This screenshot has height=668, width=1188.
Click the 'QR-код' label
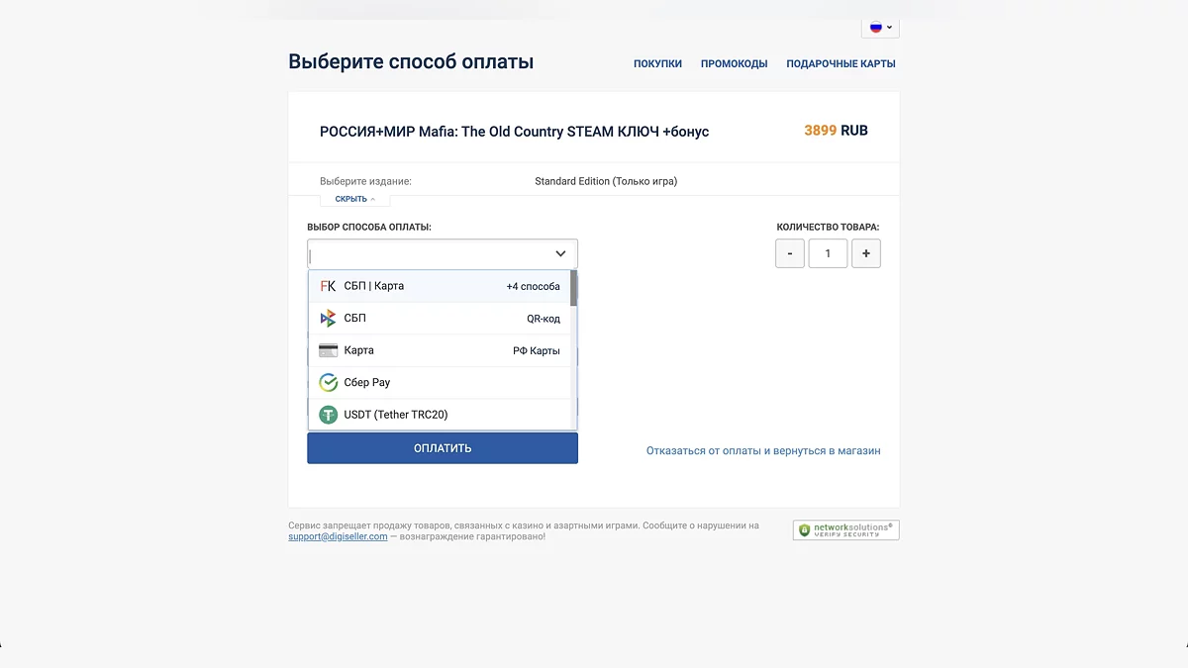pos(544,319)
